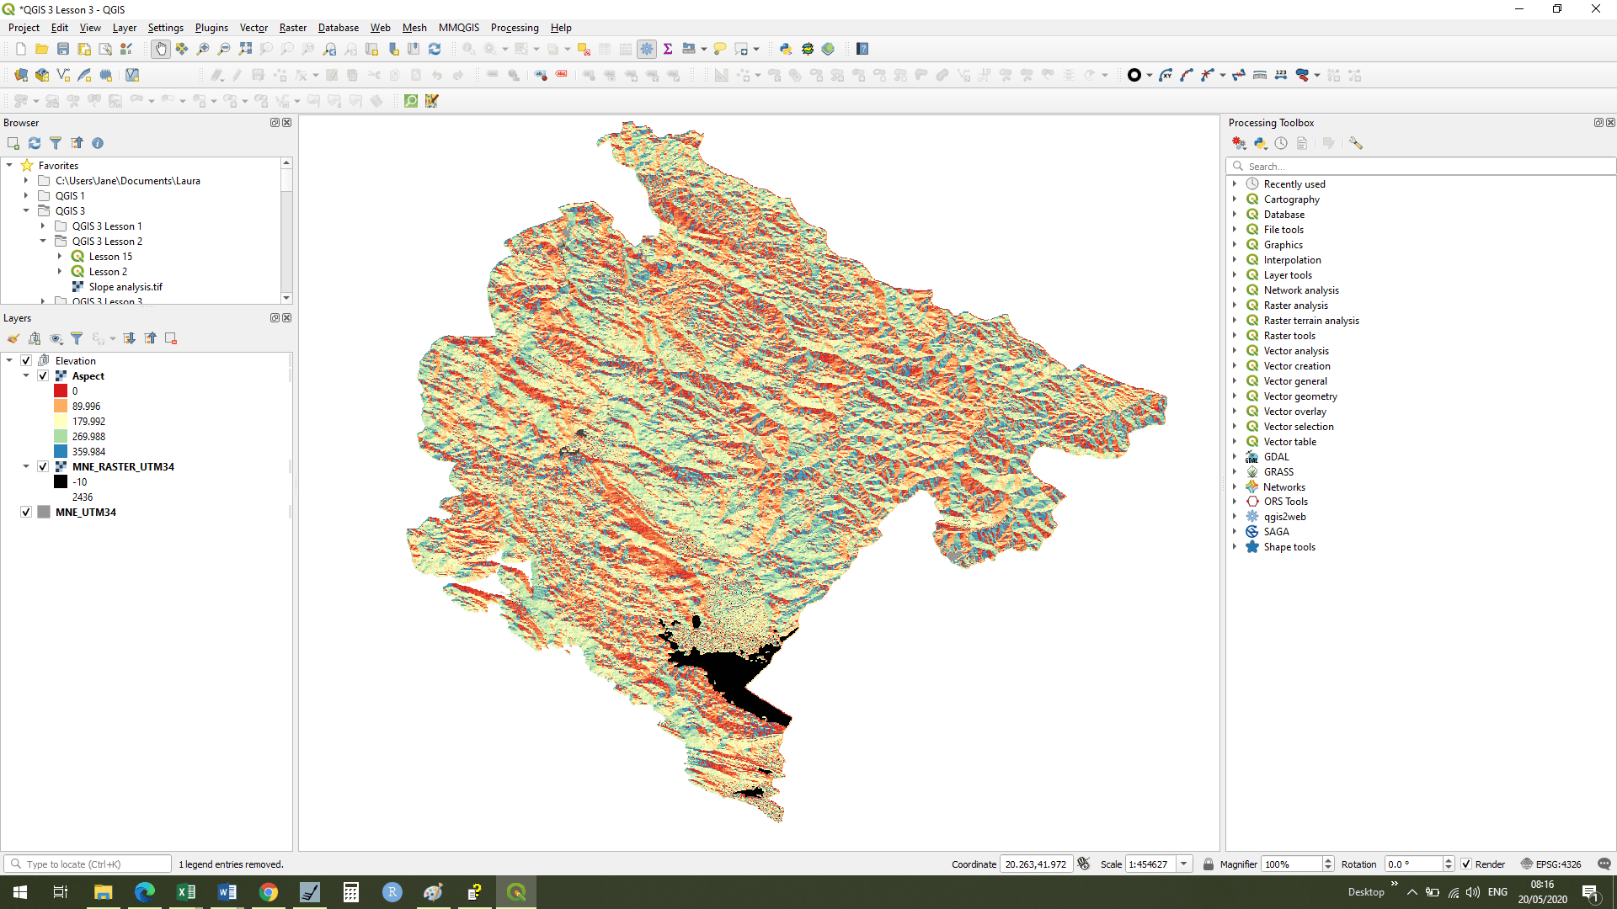Open the Processing Toolbox options icon
Screen dimensions: 1617x909
point(1356,143)
